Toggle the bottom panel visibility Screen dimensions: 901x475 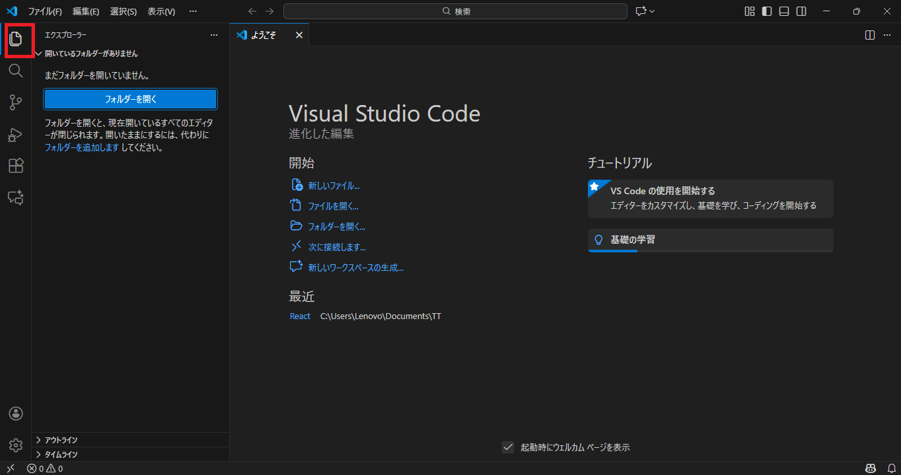pyautogui.click(x=783, y=11)
